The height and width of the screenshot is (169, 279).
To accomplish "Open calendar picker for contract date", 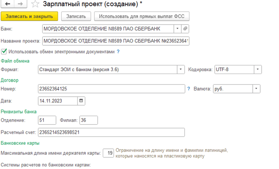I will pyautogui.click(x=81, y=100).
